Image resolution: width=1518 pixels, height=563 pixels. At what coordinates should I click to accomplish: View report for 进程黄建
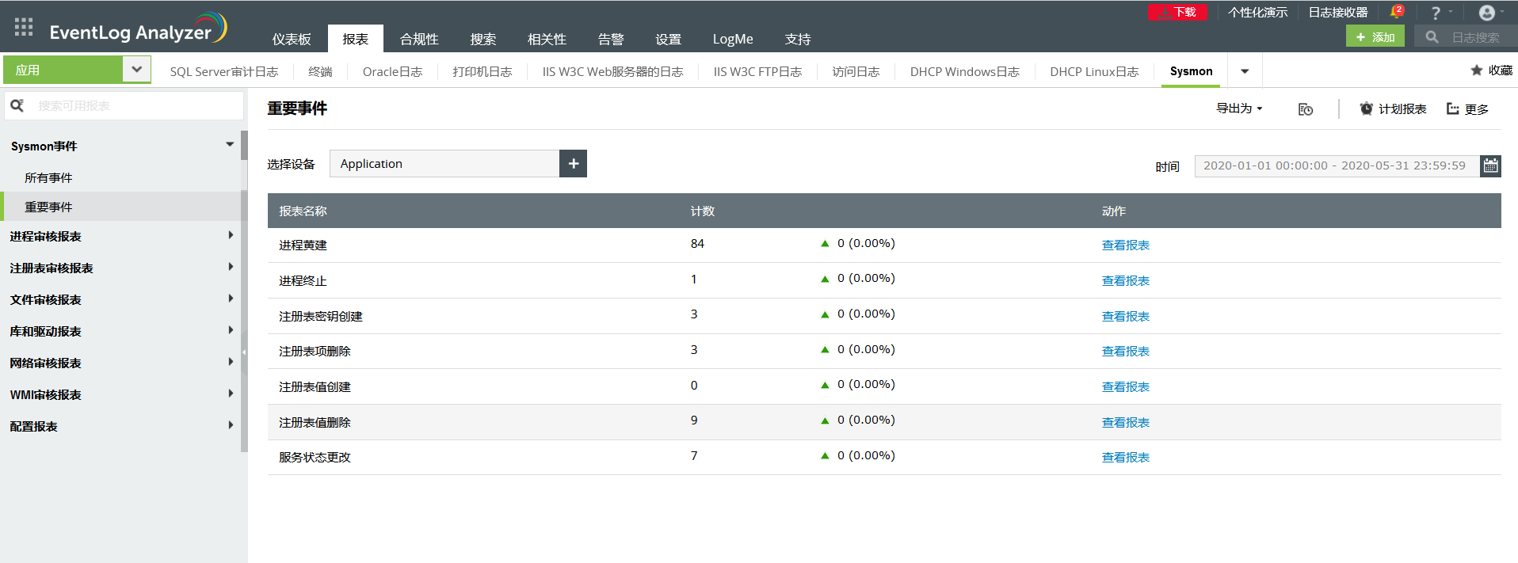[1125, 245]
